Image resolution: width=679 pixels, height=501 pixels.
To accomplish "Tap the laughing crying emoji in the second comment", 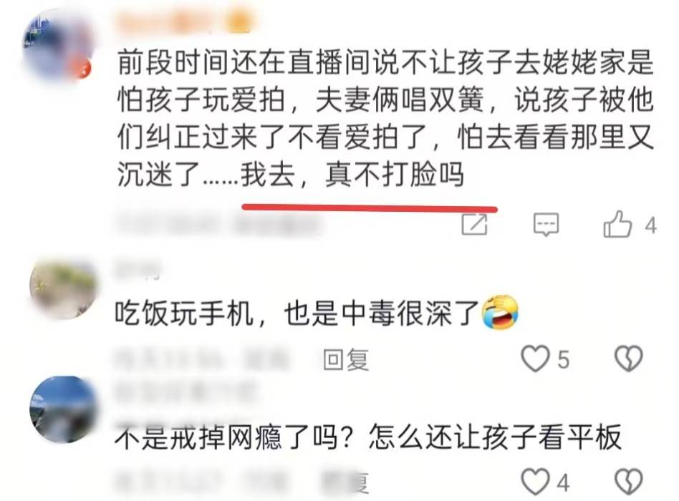I will (500, 311).
